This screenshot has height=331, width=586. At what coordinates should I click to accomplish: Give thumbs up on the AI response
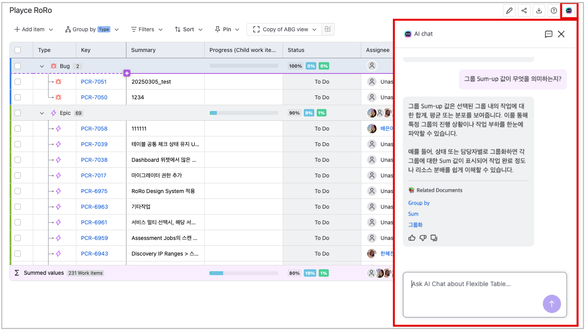click(411, 237)
